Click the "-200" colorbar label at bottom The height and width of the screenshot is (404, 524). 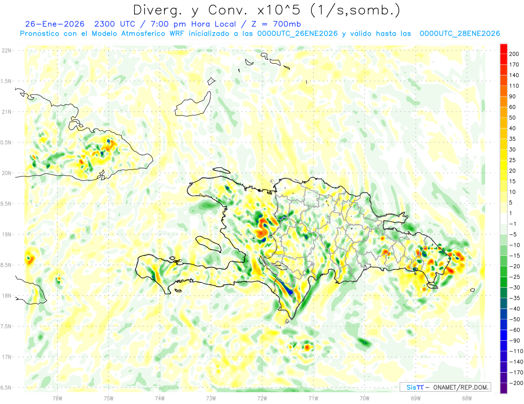pos(516,383)
